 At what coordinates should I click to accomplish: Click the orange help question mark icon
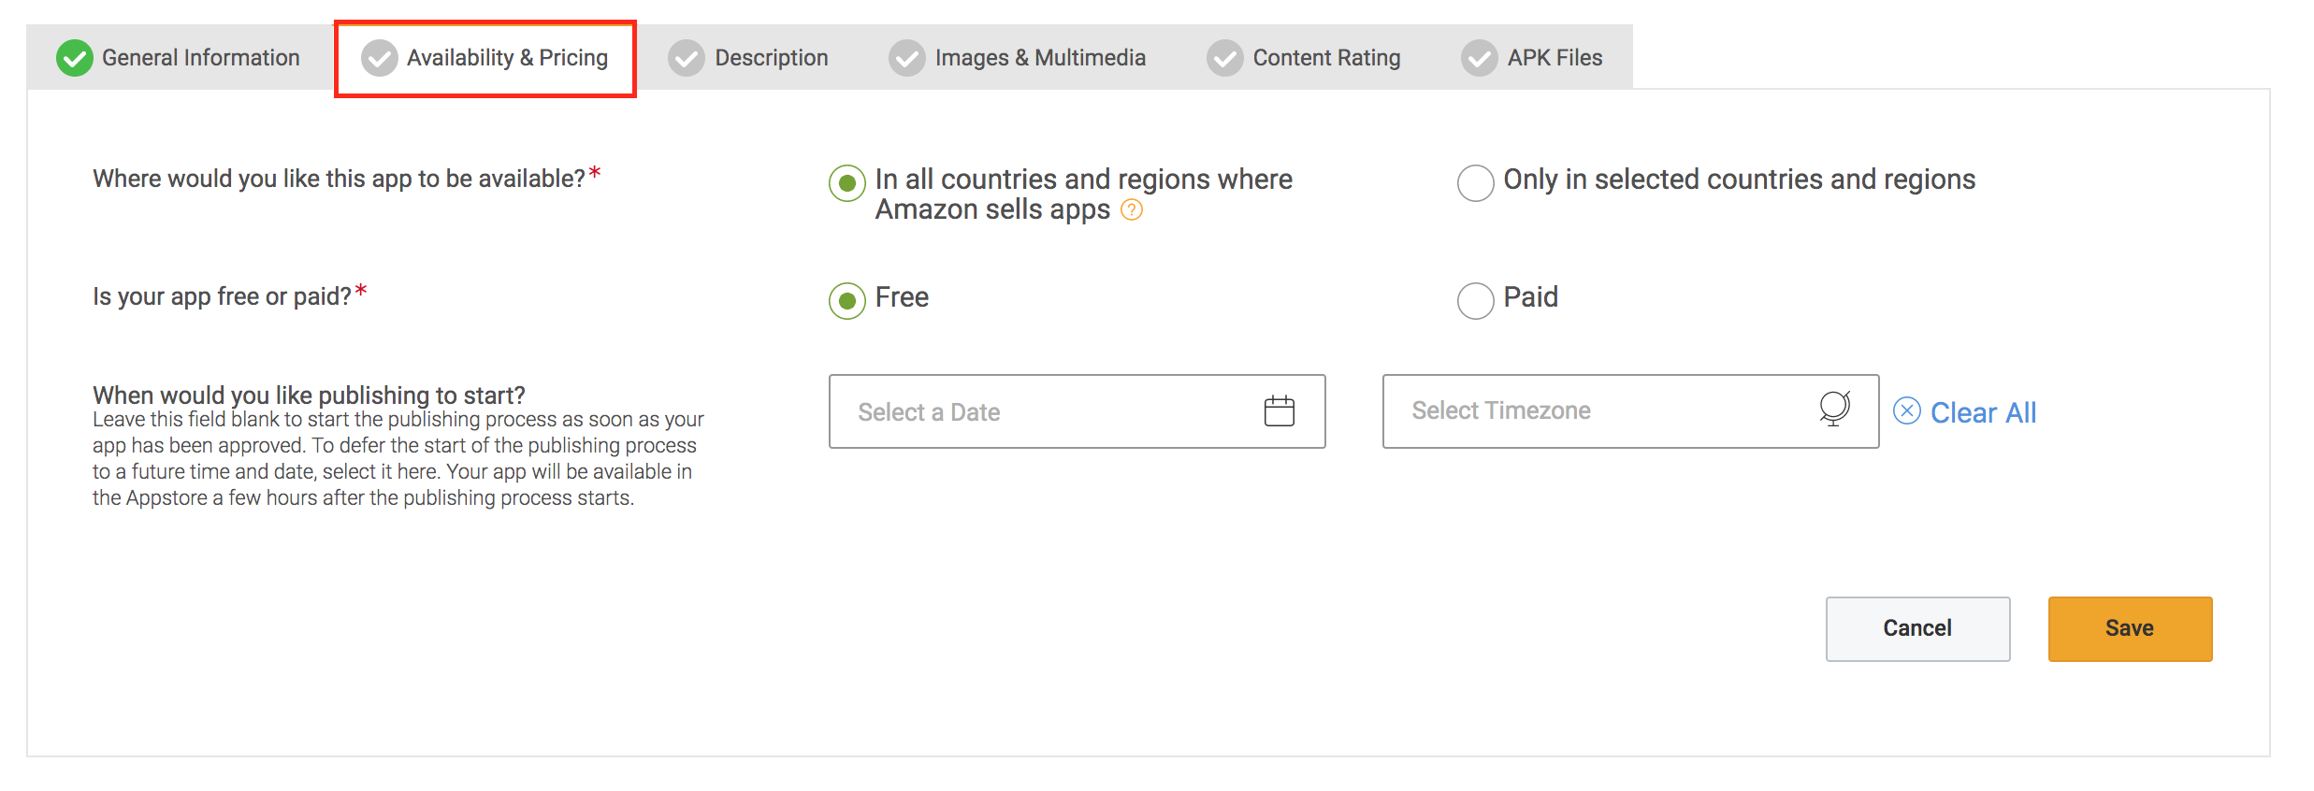coord(1132,209)
